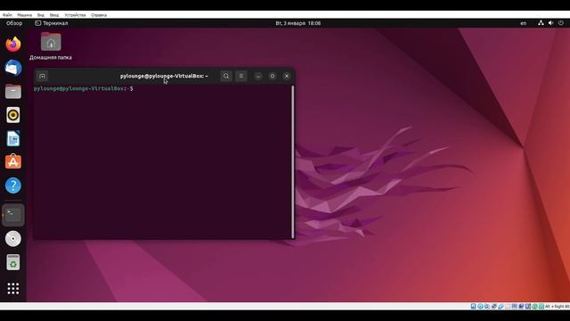Open LibreOffice Writer from the dock
The width and height of the screenshot is (570, 321).
13,139
